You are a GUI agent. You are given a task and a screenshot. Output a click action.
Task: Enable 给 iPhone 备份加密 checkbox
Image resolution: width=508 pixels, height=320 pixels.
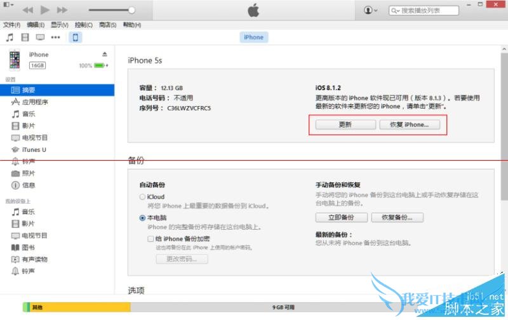[150, 239]
